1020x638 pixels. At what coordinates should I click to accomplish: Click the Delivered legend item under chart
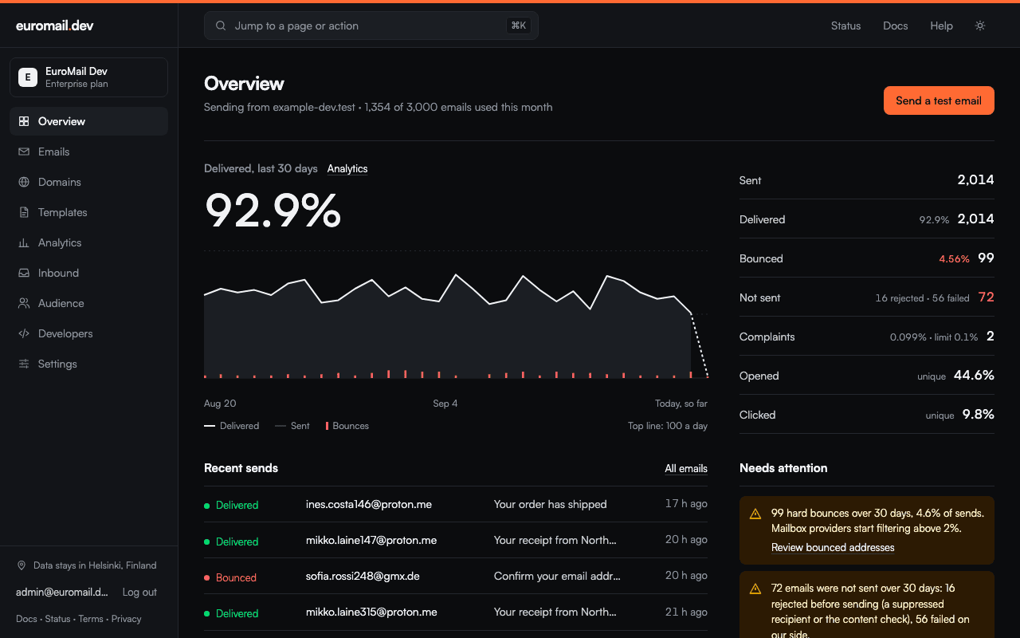[232, 426]
